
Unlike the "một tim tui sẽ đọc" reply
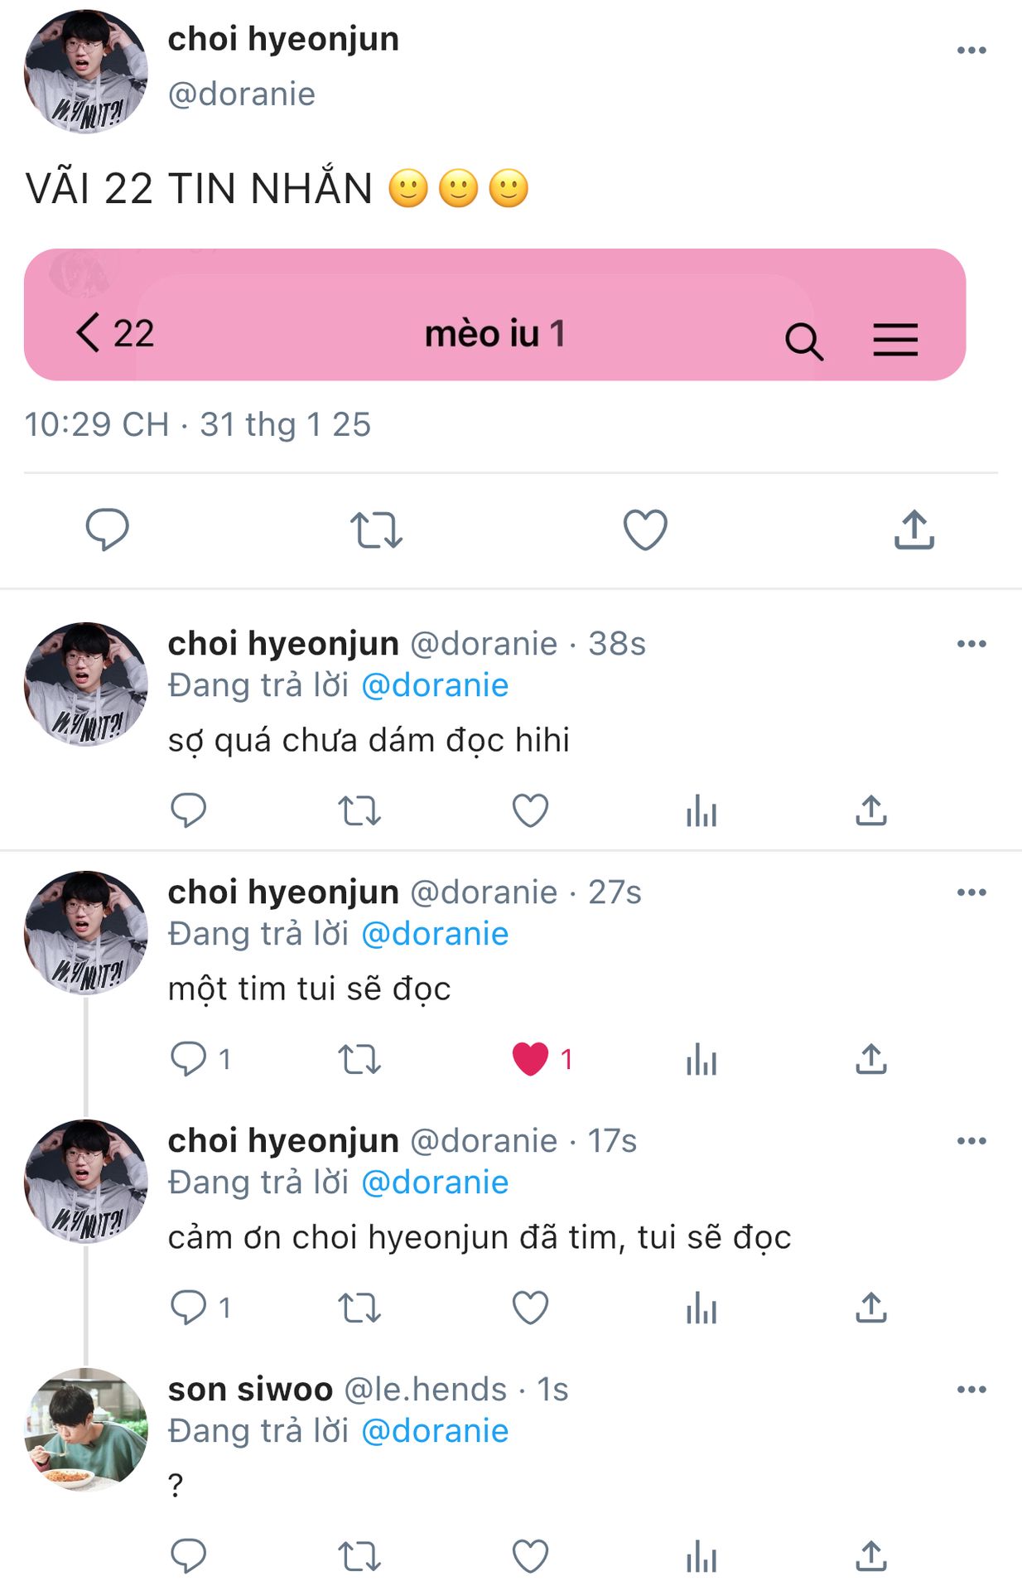pos(530,1059)
